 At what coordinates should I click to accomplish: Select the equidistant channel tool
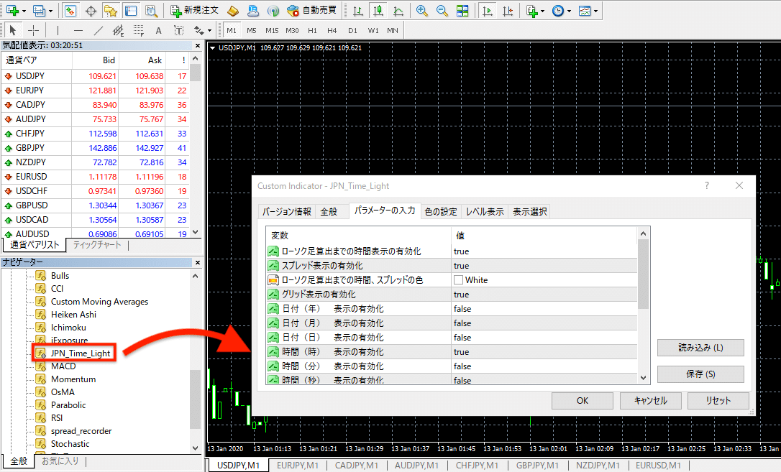pyautogui.click(x=119, y=30)
